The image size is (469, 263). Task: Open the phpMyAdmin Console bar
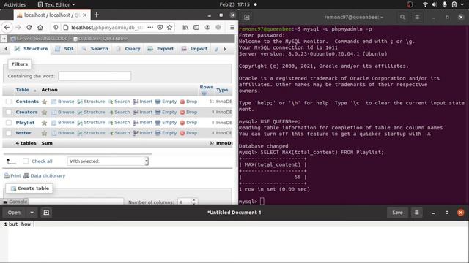15,202
